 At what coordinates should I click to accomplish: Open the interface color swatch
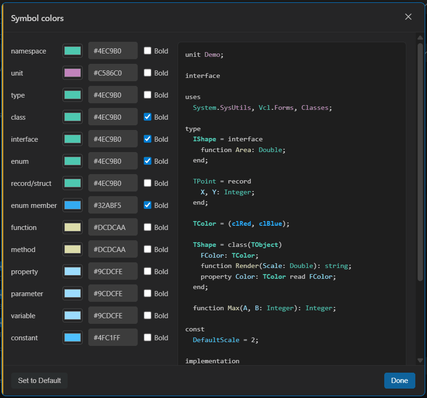(x=72, y=139)
